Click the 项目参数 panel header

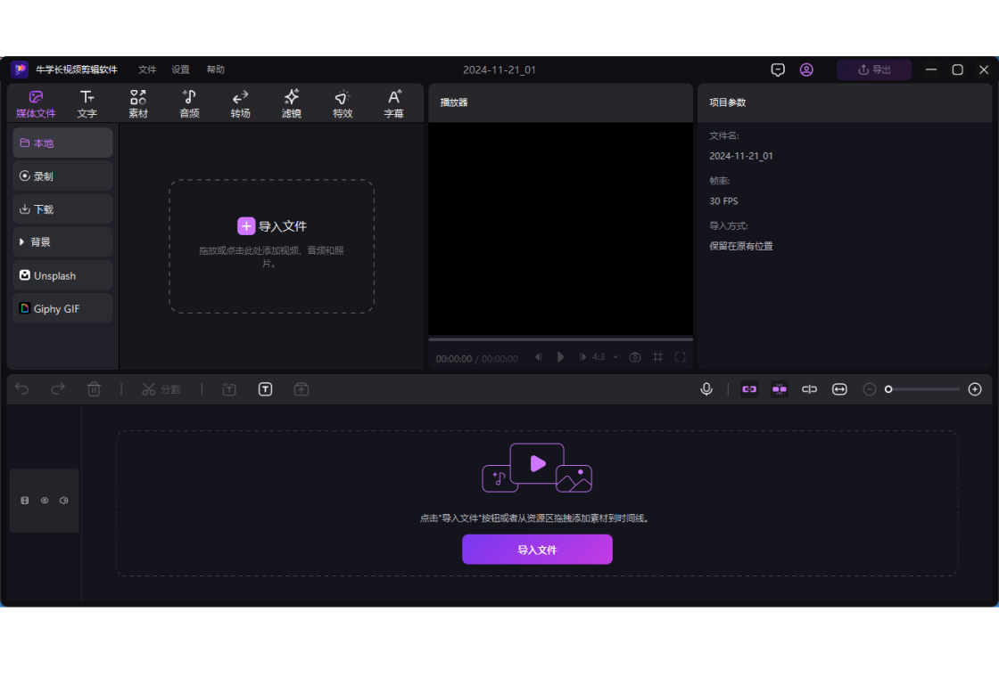coord(728,102)
